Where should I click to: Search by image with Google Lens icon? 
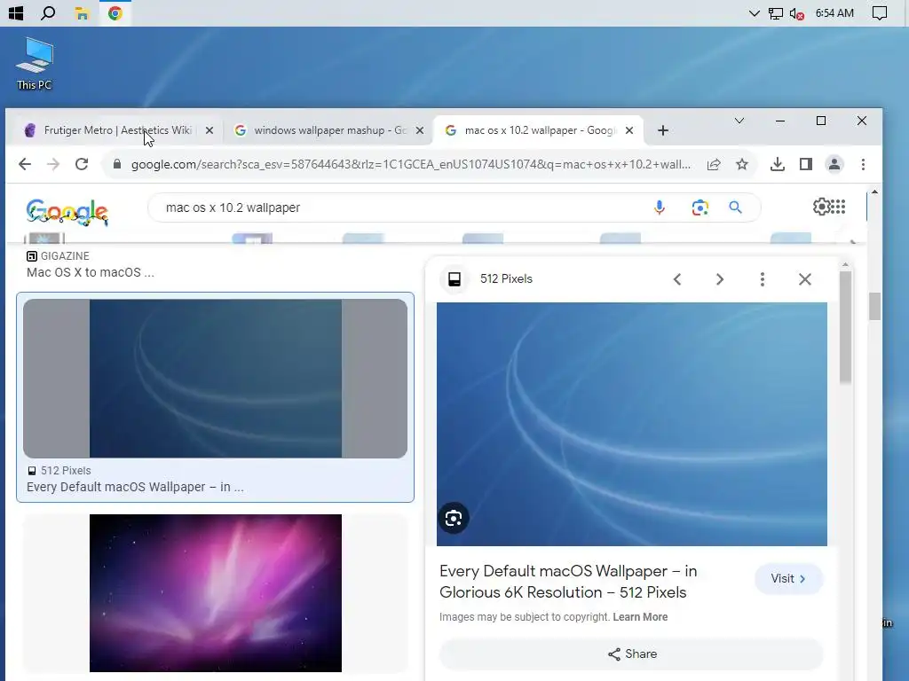coord(700,207)
